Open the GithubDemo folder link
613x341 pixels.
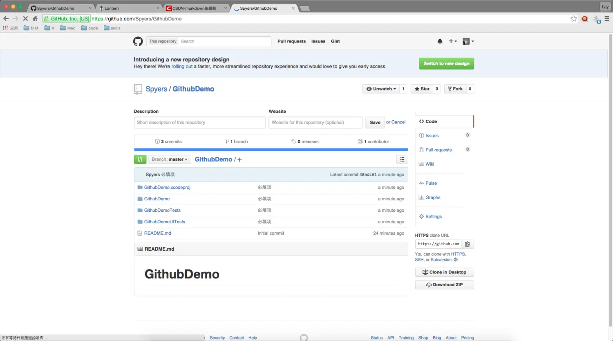coord(157,199)
